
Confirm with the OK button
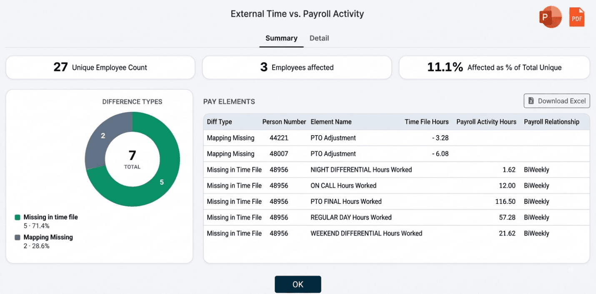click(298, 284)
